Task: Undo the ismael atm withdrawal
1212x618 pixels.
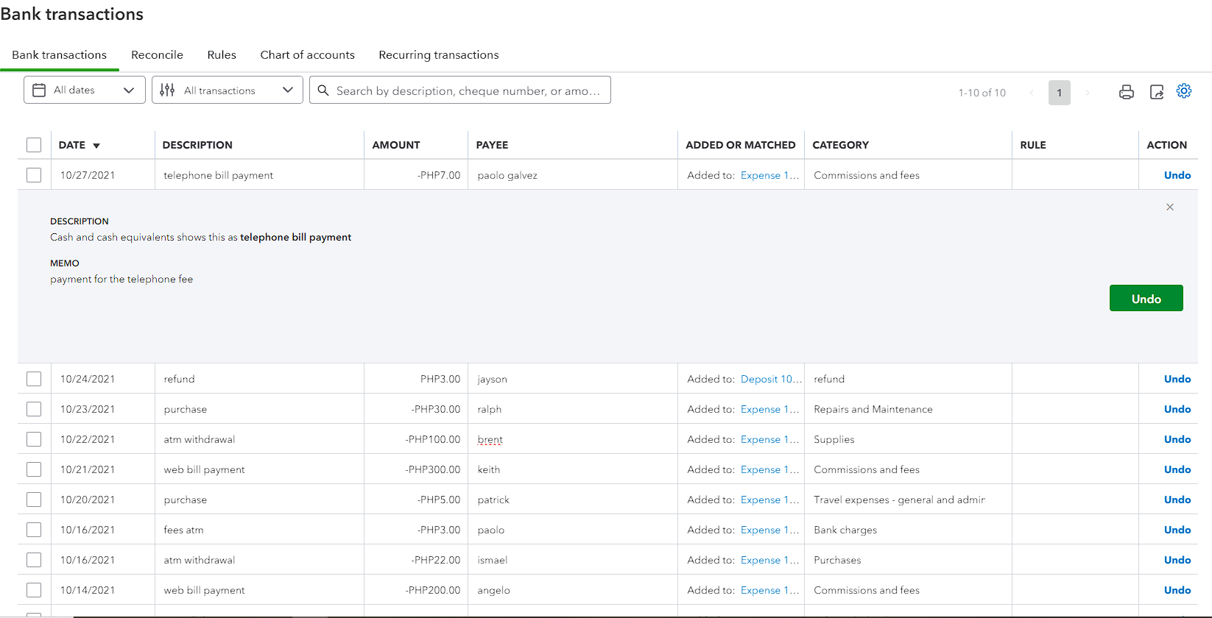Action: point(1177,560)
